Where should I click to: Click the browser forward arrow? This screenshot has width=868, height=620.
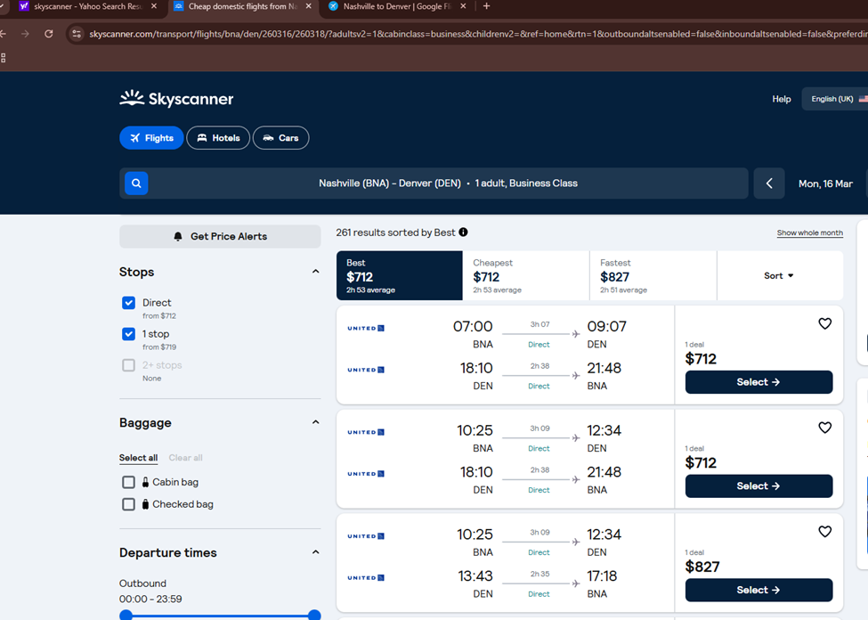coord(25,34)
